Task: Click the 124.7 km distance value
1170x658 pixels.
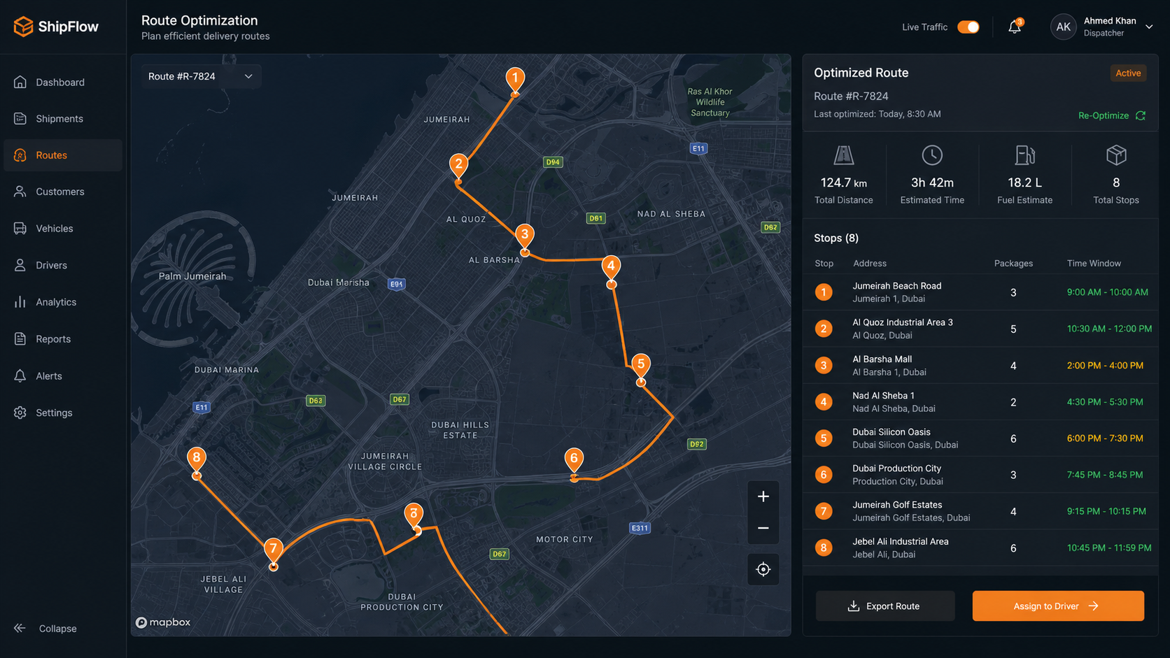Action: point(843,183)
